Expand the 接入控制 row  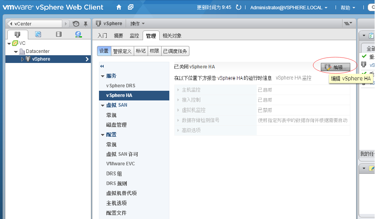tap(178, 100)
